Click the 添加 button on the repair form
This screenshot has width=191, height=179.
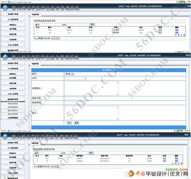coord(69,123)
